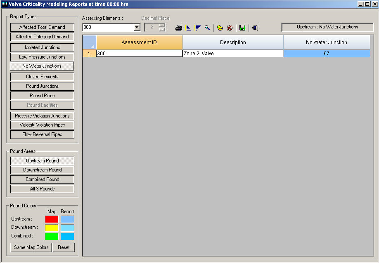Image resolution: width=379 pixels, height=263 pixels.
Task: Show the Isolated Junctions report
Action: [42, 47]
